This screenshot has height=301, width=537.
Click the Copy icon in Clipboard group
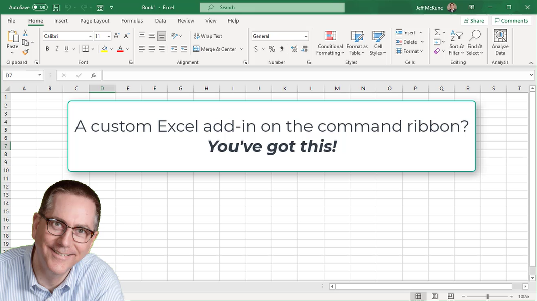click(x=25, y=42)
